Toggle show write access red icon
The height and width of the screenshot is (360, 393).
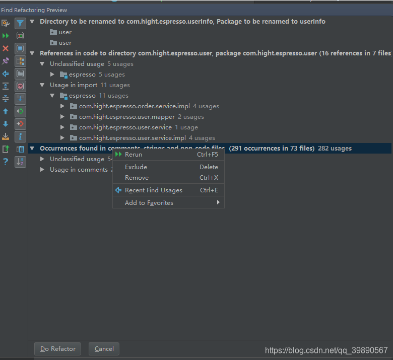pyautogui.click(x=20, y=124)
